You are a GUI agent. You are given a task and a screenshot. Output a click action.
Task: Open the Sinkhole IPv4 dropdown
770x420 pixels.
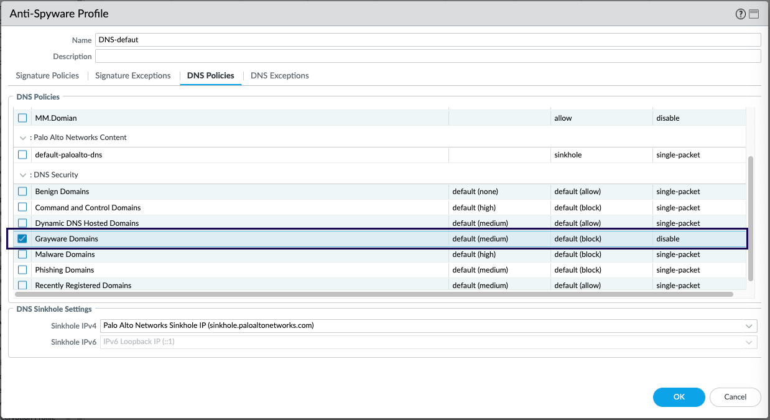pyautogui.click(x=749, y=325)
